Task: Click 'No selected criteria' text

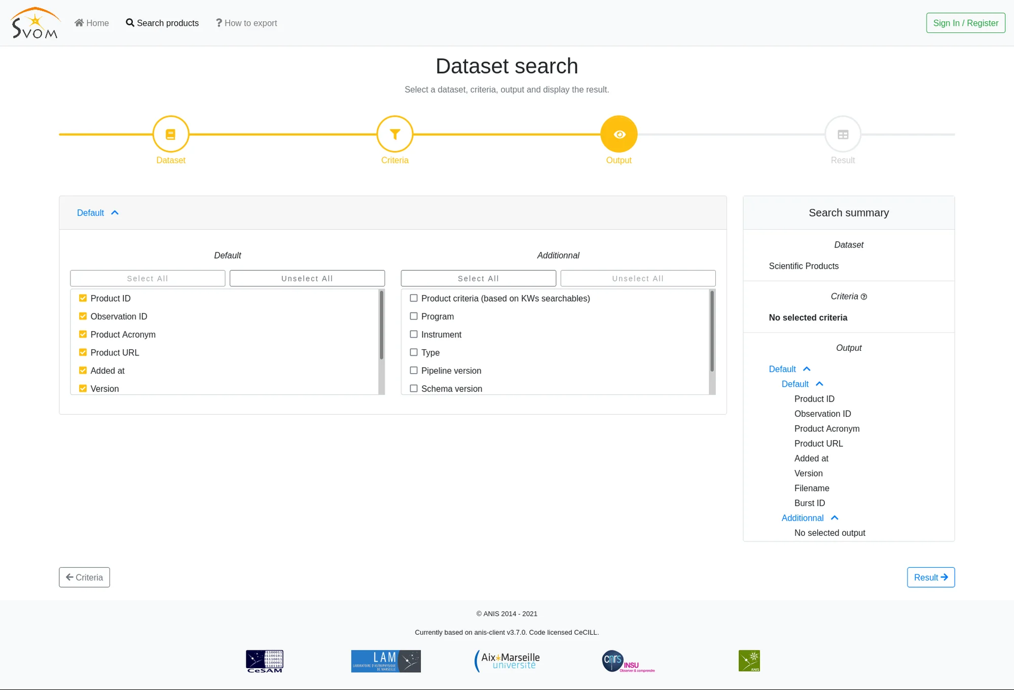Action: coord(808,317)
